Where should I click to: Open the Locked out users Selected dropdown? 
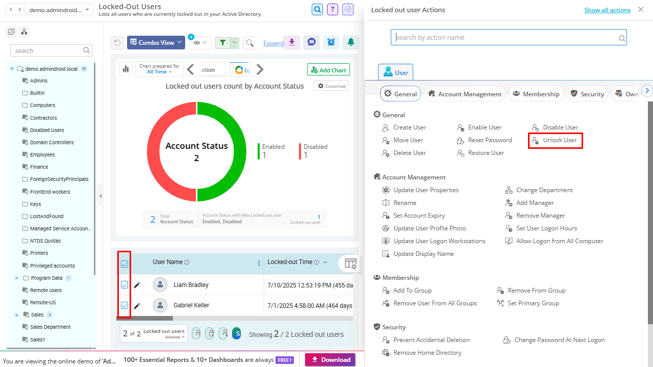click(154, 334)
